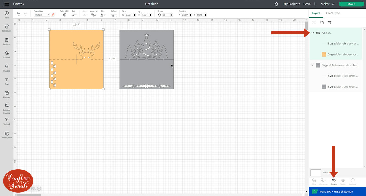This screenshot has height=196, width=366.
Task: Select the Text tool
Action: [6, 81]
